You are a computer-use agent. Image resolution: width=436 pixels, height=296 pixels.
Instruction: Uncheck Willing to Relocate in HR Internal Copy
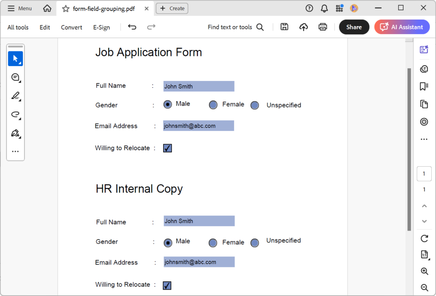click(x=167, y=285)
